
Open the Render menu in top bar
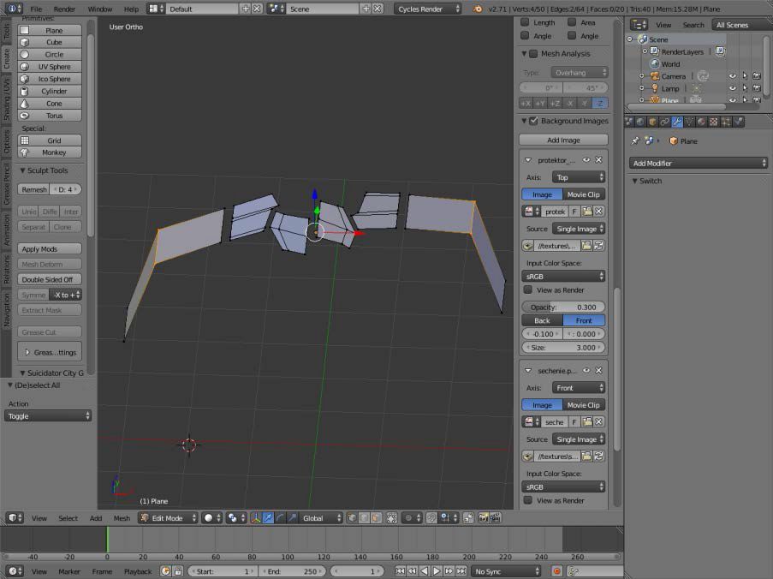click(64, 9)
